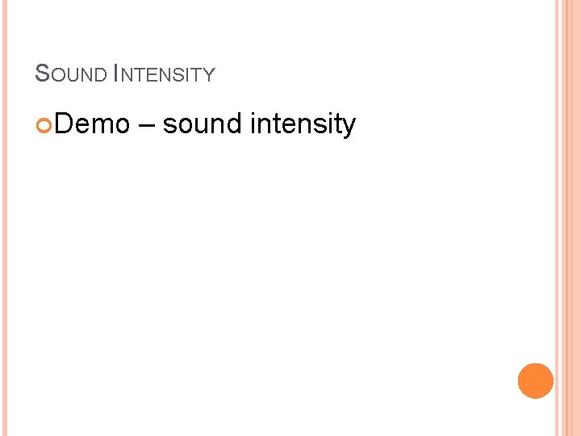Click the pink vertical stripe on left edge
The height and width of the screenshot is (436, 581).
pos(5,218)
